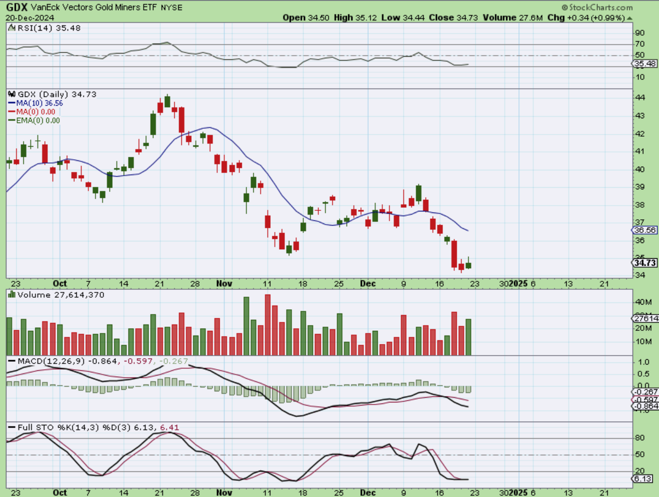Click the red line marker before MA(0)
The width and height of the screenshot is (659, 497).
(x=11, y=112)
